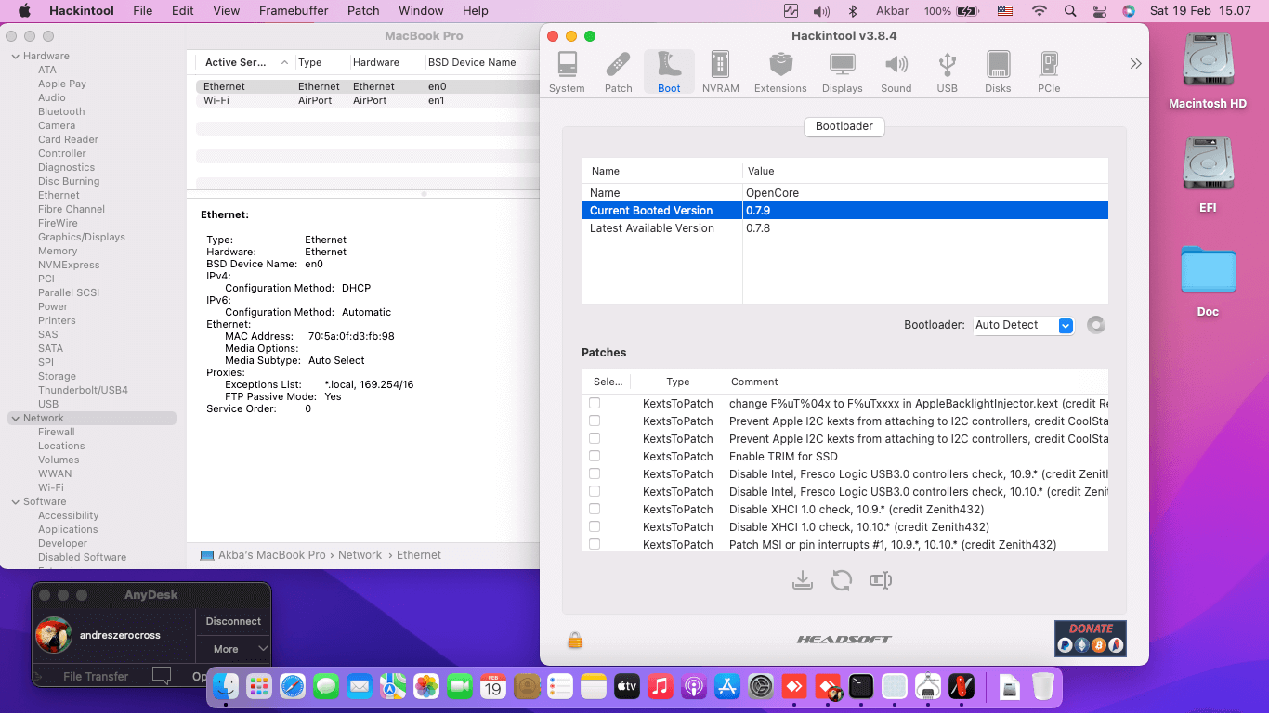Click the download/install icon below patches
This screenshot has height=713, width=1269.
click(803, 580)
